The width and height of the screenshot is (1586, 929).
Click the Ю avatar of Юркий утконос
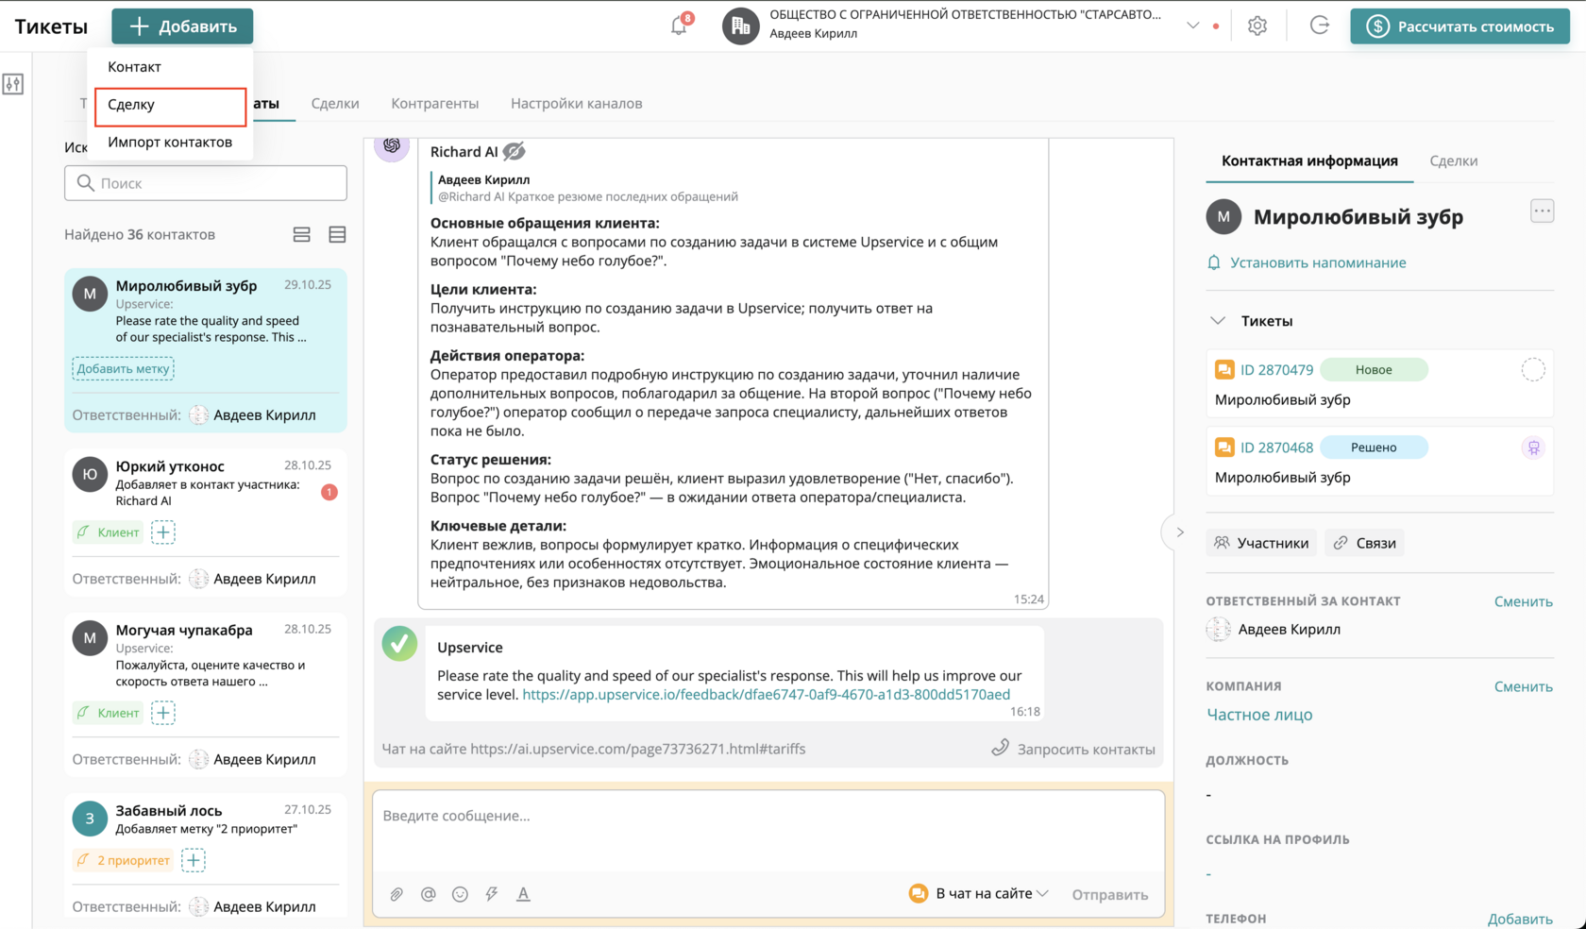(x=90, y=474)
